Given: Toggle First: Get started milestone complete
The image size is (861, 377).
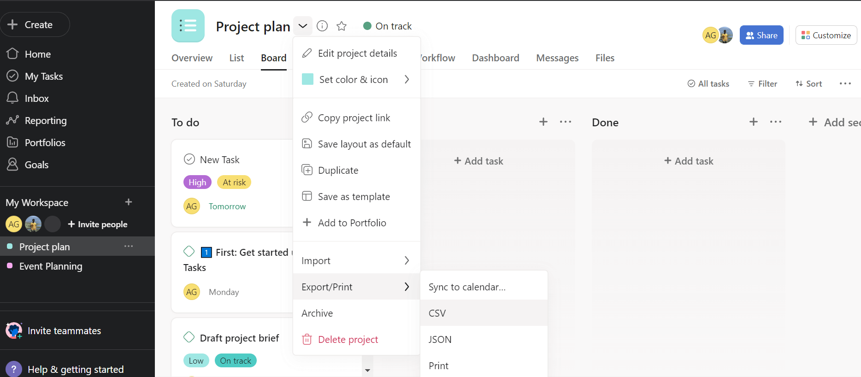Looking at the screenshot, I should tap(189, 252).
